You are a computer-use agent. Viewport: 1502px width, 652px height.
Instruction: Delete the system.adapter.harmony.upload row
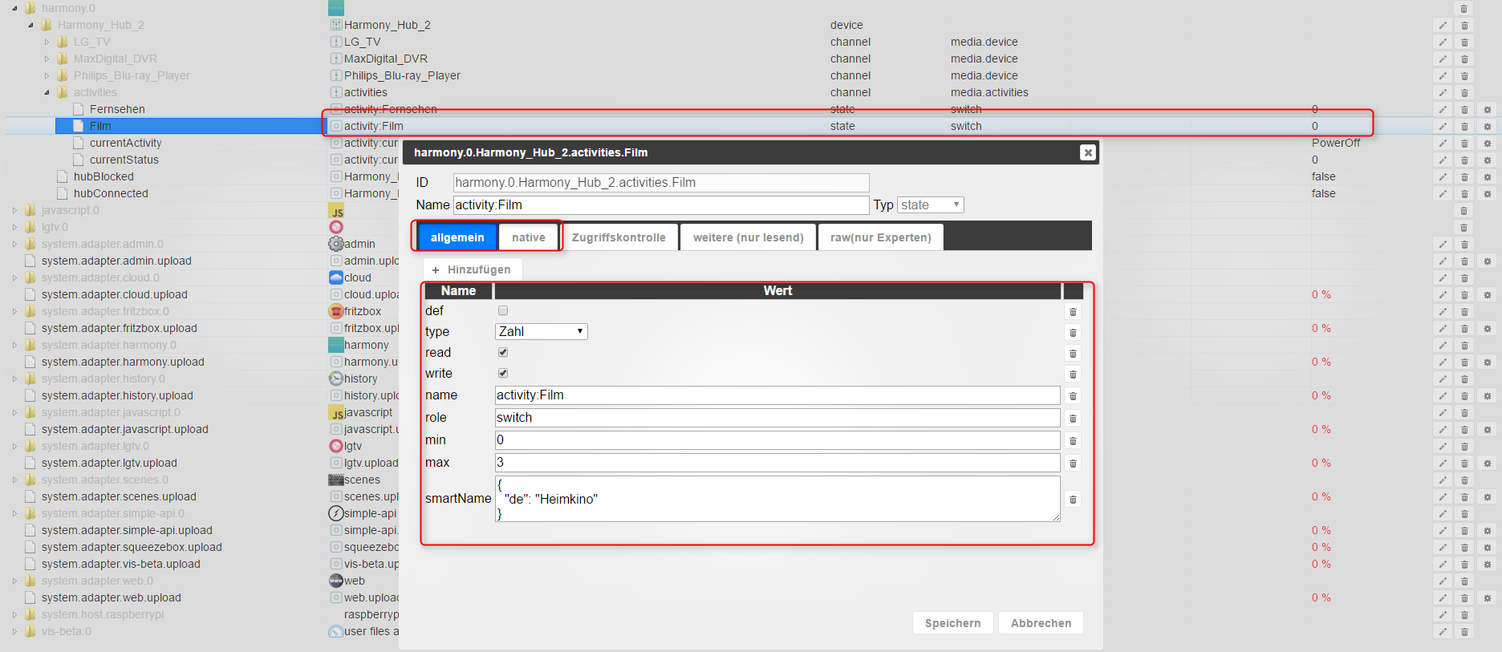click(1464, 362)
